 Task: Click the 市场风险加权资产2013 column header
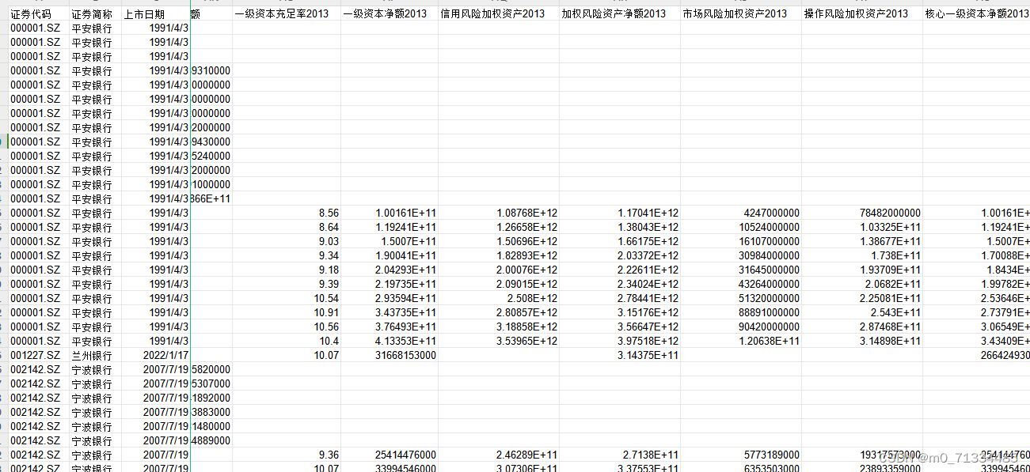point(741,13)
